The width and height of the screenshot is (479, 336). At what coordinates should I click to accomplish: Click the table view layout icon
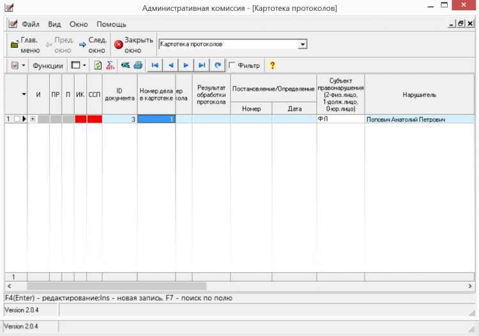pos(75,65)
